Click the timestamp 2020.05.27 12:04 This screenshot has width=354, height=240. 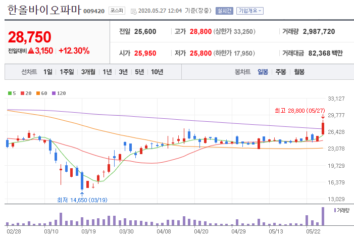pos(160,11)
